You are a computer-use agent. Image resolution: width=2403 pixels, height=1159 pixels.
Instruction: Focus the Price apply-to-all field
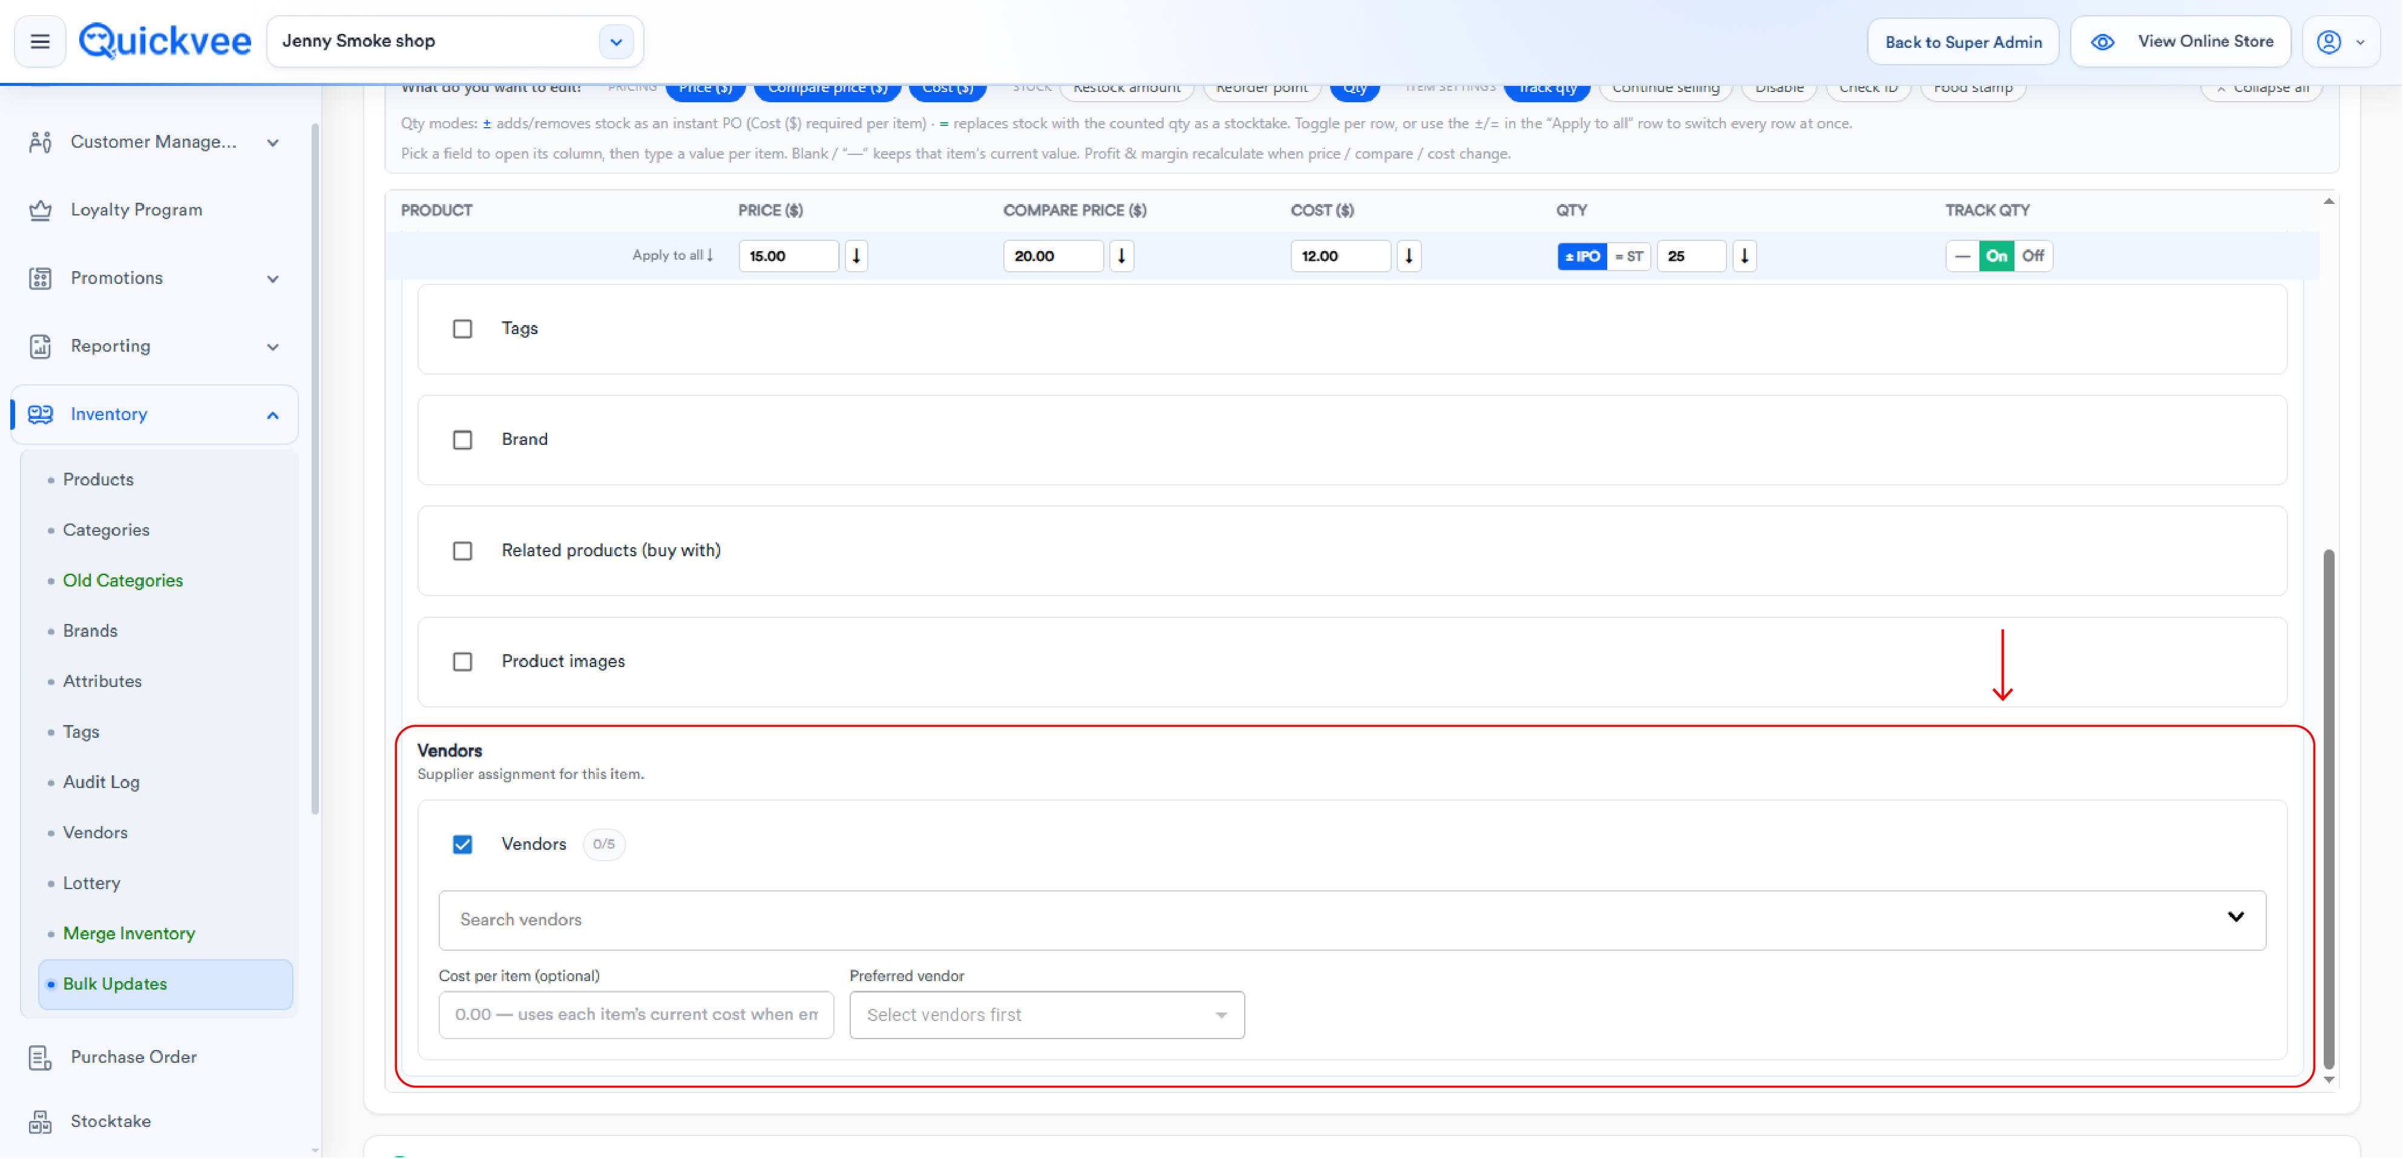coord(788,255)
